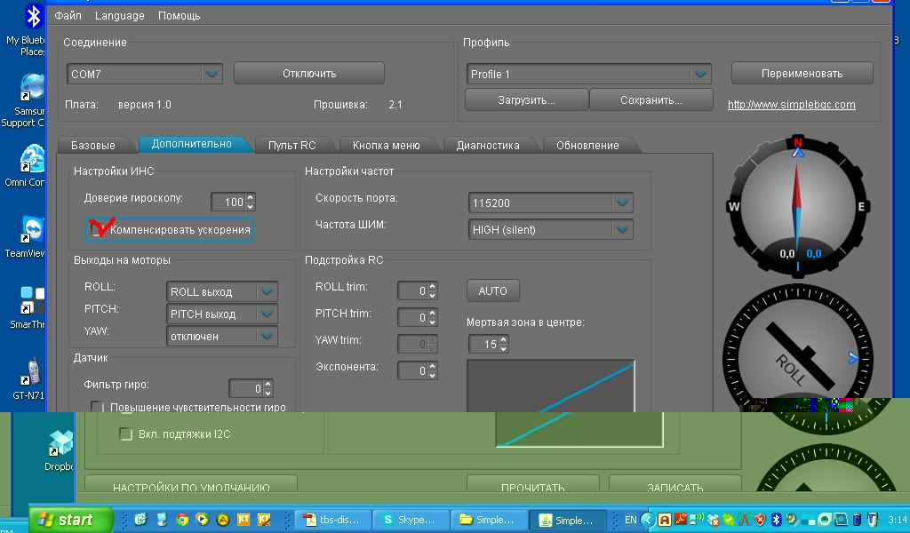Open the simplebgc.com website link
Viewport: 910px width, 533px height.
(791, 105)
